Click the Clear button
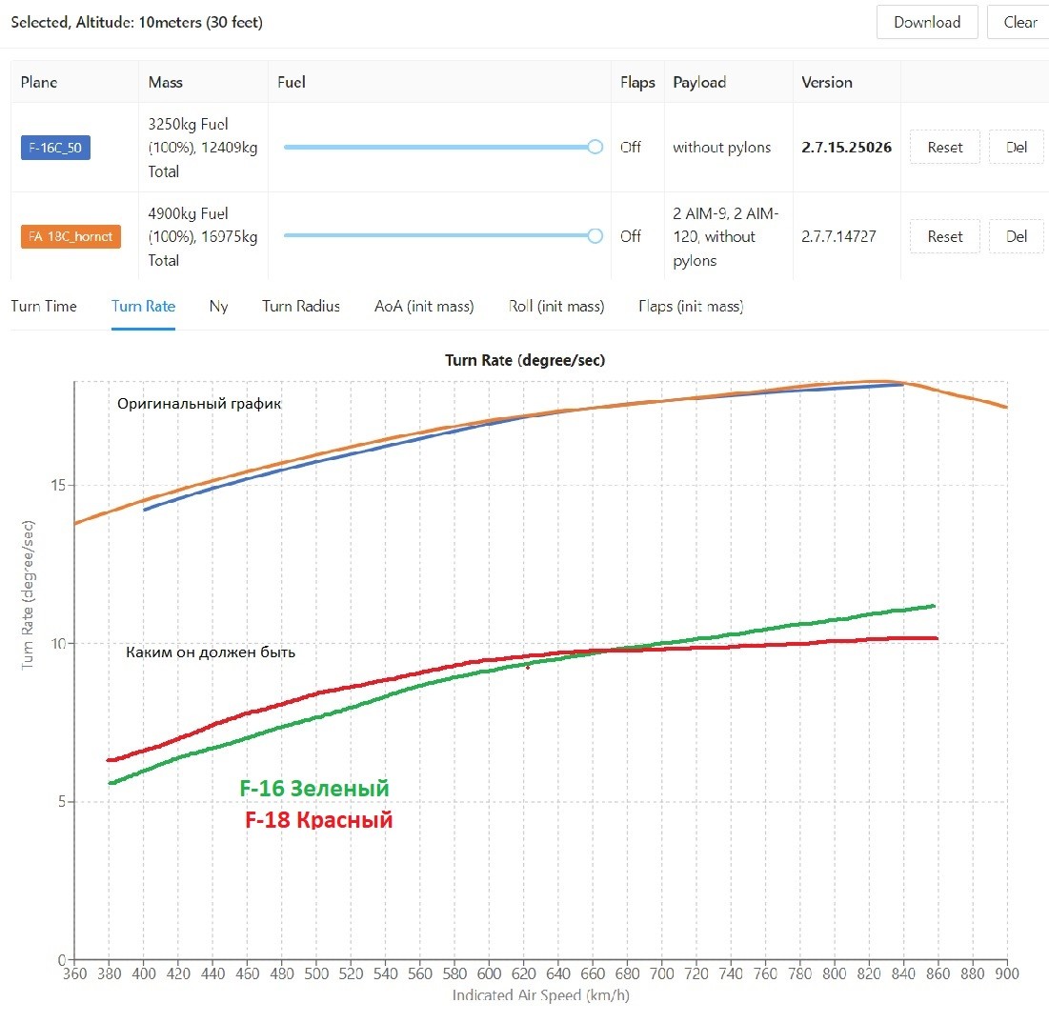The width and height of the screenshot is (1049, 1023). pos(1019,22)
